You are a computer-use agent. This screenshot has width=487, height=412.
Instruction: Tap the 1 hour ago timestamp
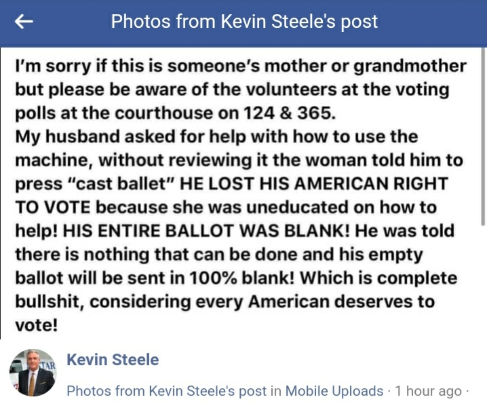[428, 391]
